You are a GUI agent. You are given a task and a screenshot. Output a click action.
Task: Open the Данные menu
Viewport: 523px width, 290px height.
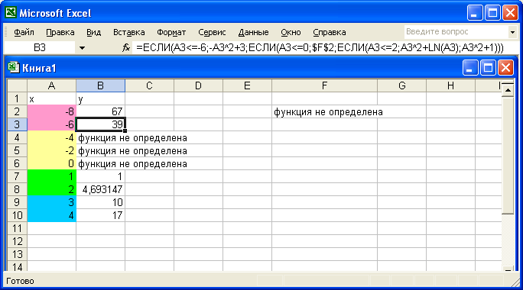click(253, 32)
